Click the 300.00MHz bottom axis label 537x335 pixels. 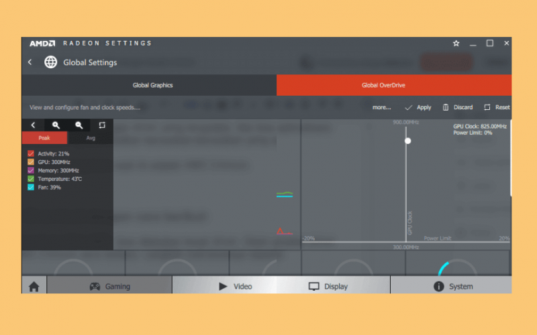(x=406, y=247)
